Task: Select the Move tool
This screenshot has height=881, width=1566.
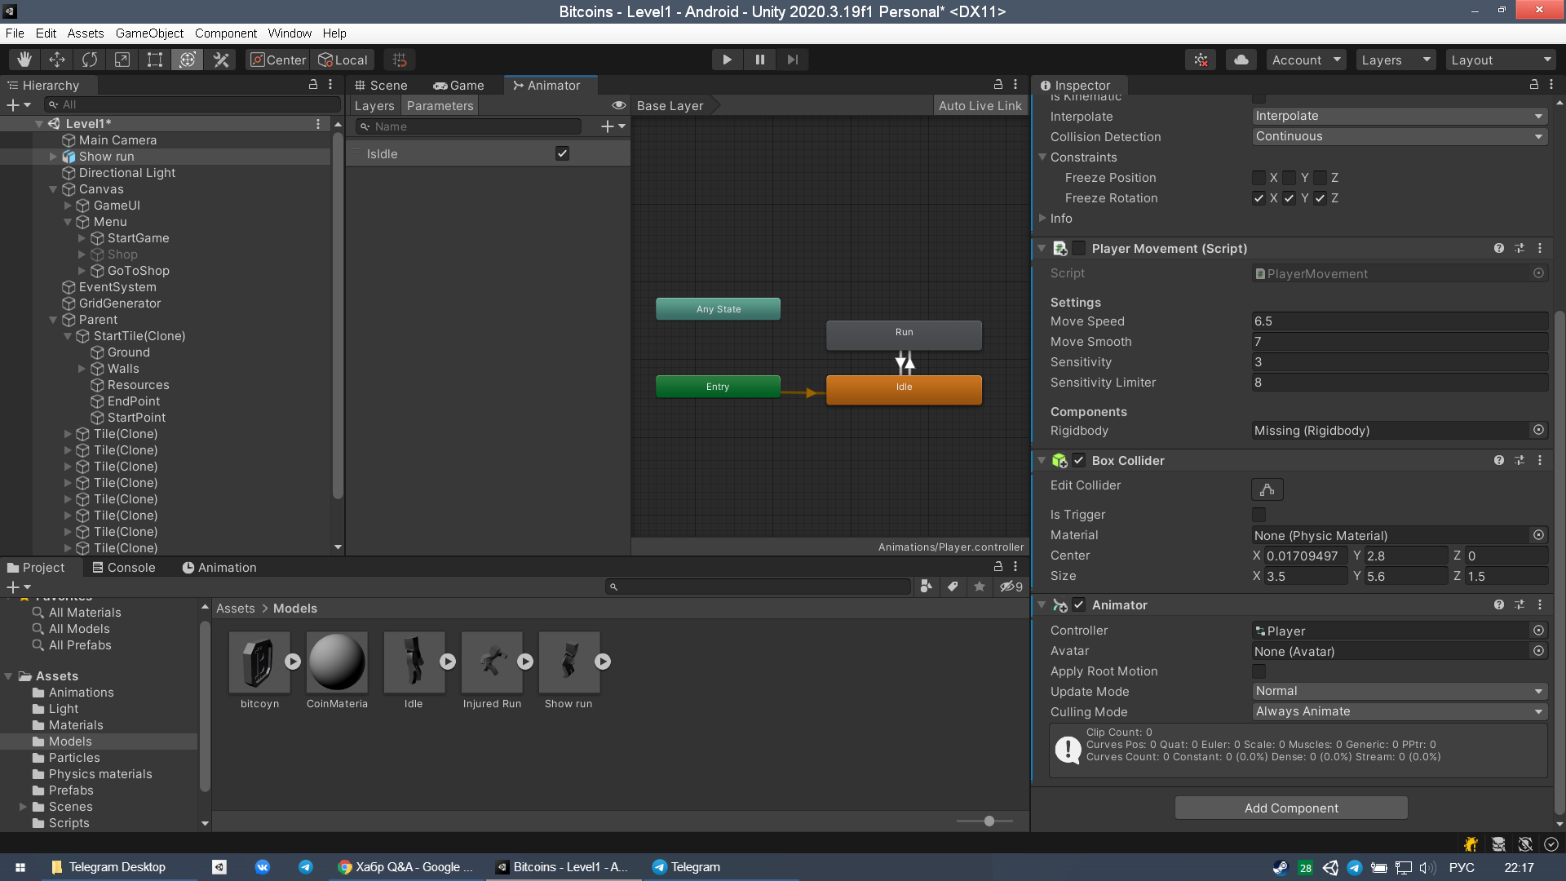Action: (x=57, y=60)
